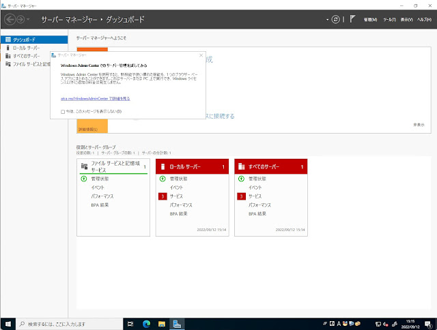Open Task View on the taskbar
437x330 pixels.
[130, 324]
